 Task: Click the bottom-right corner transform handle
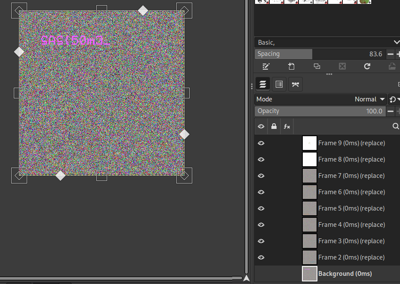pos(184,175)
